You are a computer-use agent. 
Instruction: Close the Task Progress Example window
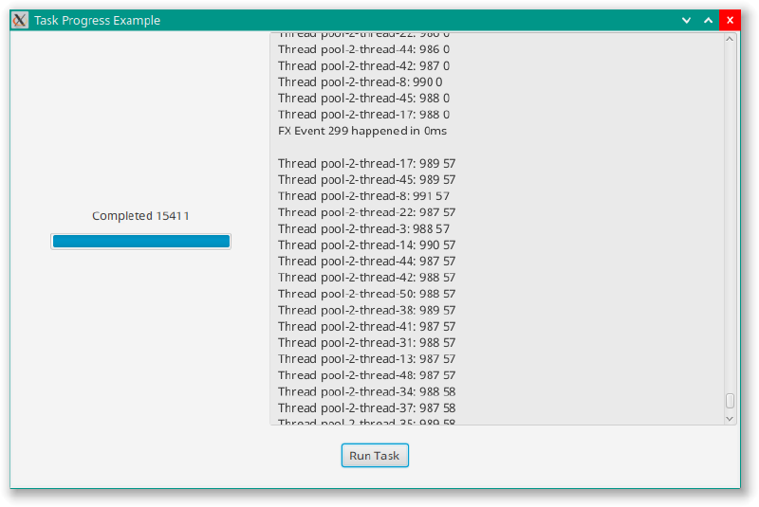(730, 20)
